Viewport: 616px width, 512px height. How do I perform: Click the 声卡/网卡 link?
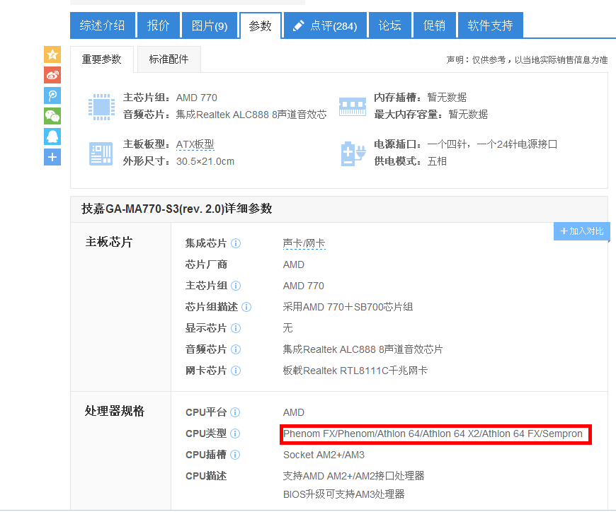(304, 244)
